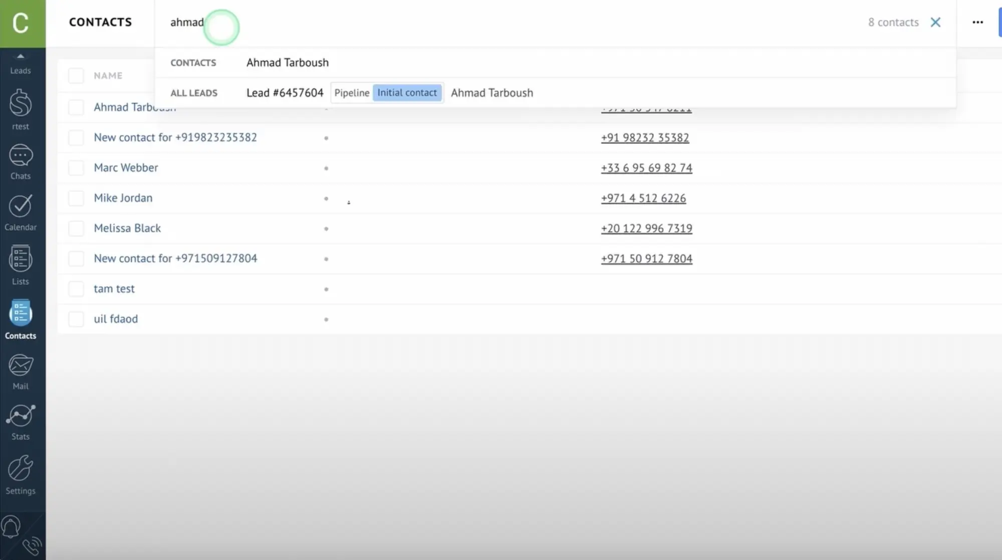Tick Melissa Black's checkbox
Image resolution: width=1002 pixels, height=560 pixels.
click(76, 228)
